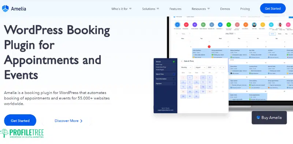Select the woman's photo employee avatar
This screenshot has height=144, width=293.
point(280,24)
